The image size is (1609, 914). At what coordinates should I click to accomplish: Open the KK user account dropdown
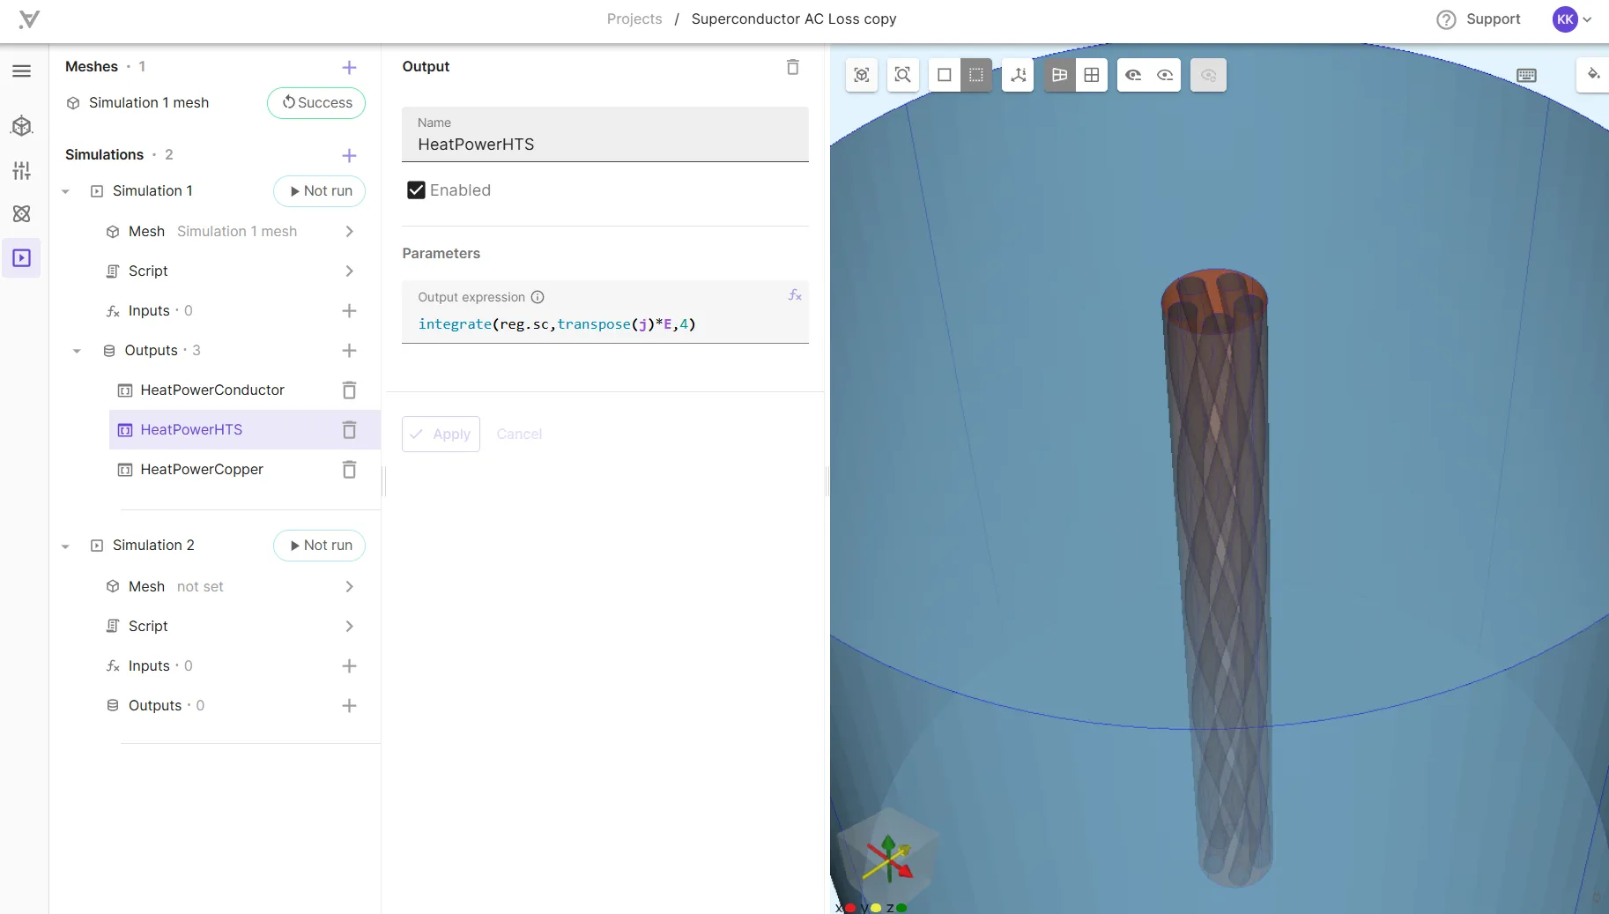point(1573,19)
